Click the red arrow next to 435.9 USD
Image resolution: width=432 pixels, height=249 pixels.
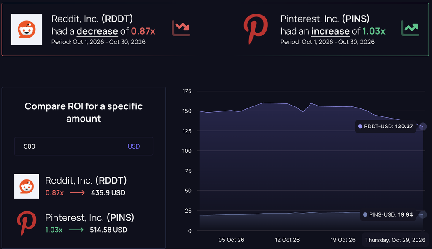tap(77, 192)
